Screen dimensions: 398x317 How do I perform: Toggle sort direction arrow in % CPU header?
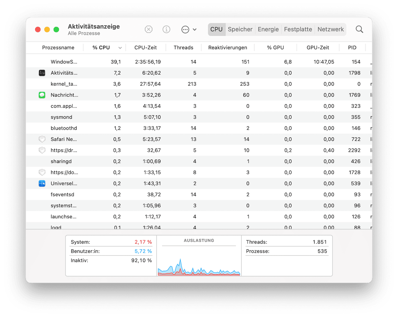pos(120,48)
